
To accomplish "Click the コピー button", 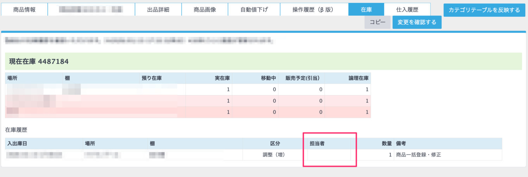I will point(377,22).
